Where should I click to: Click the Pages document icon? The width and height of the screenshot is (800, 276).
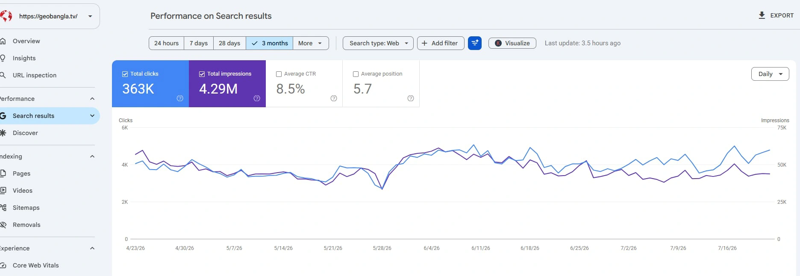click(3, 173)
